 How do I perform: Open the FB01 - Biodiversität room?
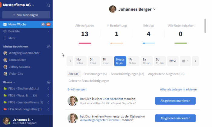point(24,89)
